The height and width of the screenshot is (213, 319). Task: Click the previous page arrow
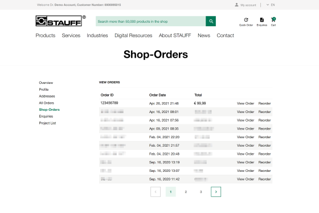click(156, 192)
